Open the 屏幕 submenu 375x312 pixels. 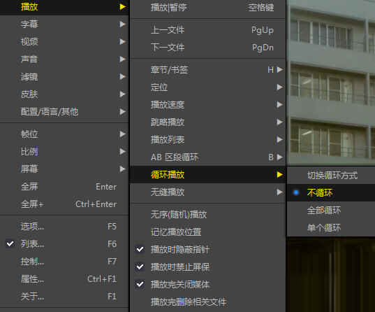click(64, 169)
